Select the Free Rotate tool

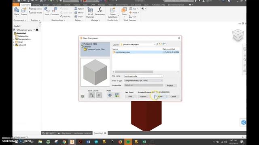[35, 12]
